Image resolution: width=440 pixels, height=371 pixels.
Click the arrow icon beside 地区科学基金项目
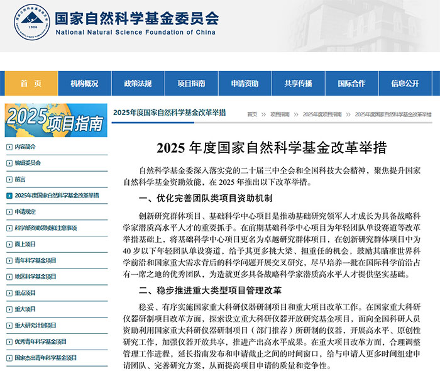click(x=9, y=277)
